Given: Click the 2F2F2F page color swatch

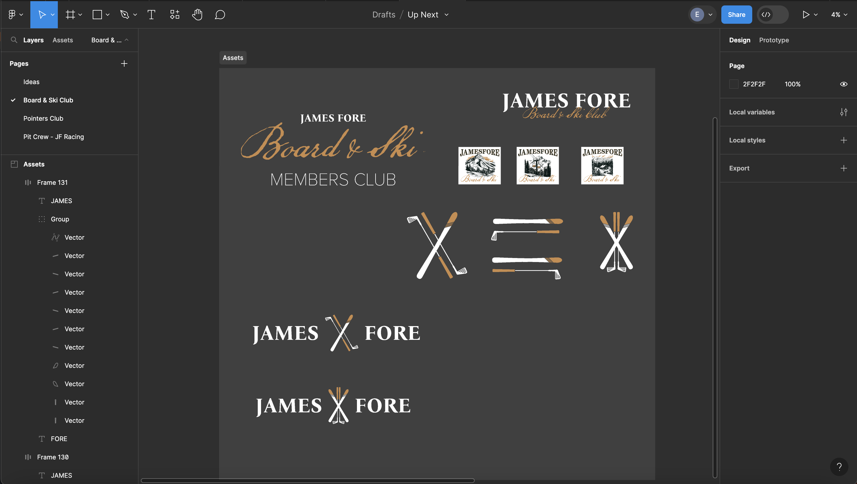Looking at the screenshot, I should tap(734, 84).
